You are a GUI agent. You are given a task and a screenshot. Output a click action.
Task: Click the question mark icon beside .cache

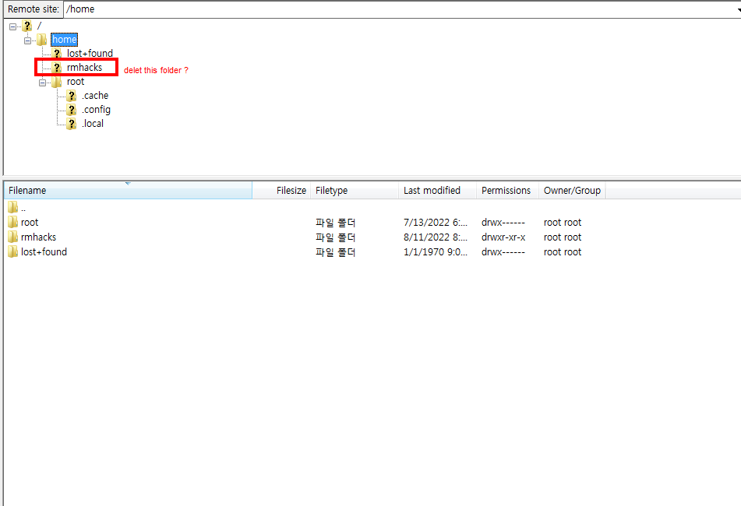pyautogui.click(x=71, y=95)
